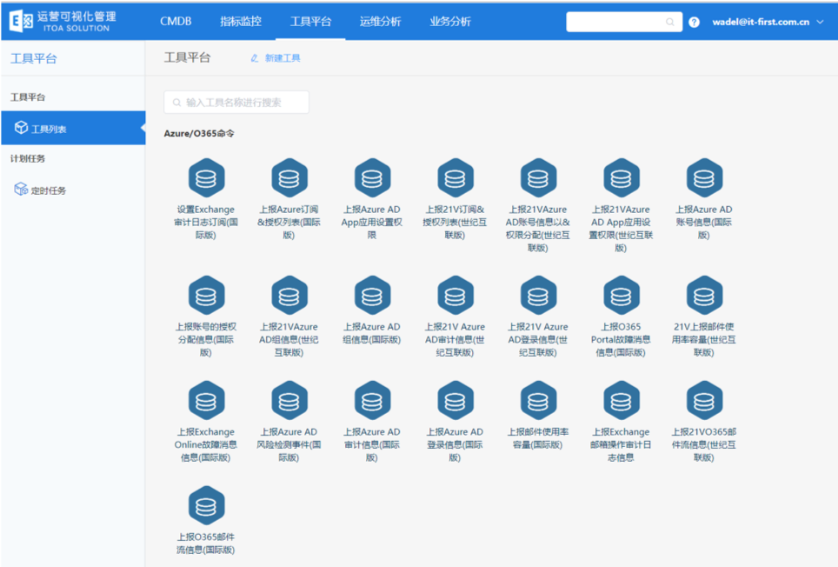Open 设置Exchange审计日志订阅(国际版) tool icon
838x567 pixels.
click(x=206, y=178)
